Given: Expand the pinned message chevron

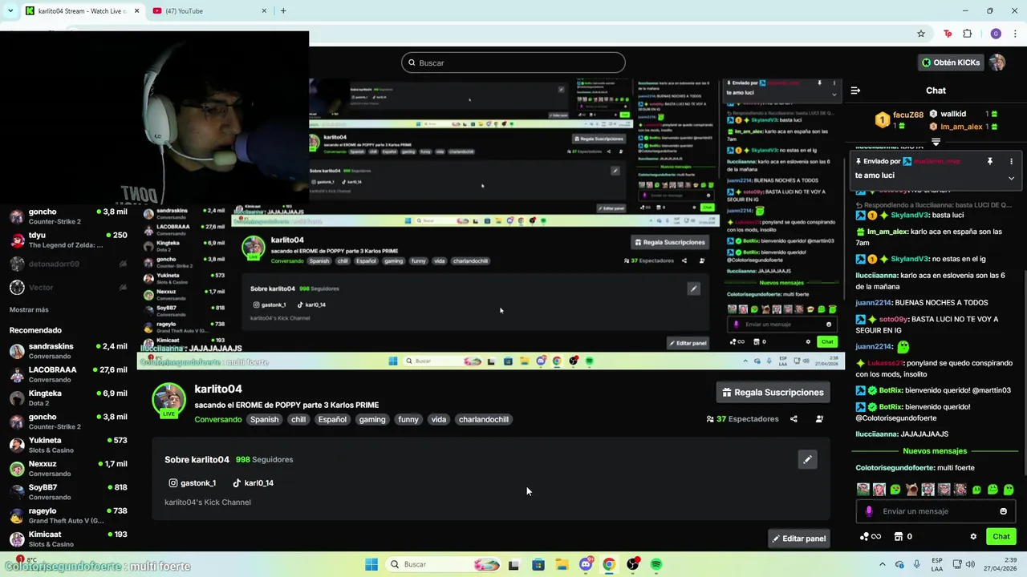Looking at the screenshot, I should [1011, 178].
